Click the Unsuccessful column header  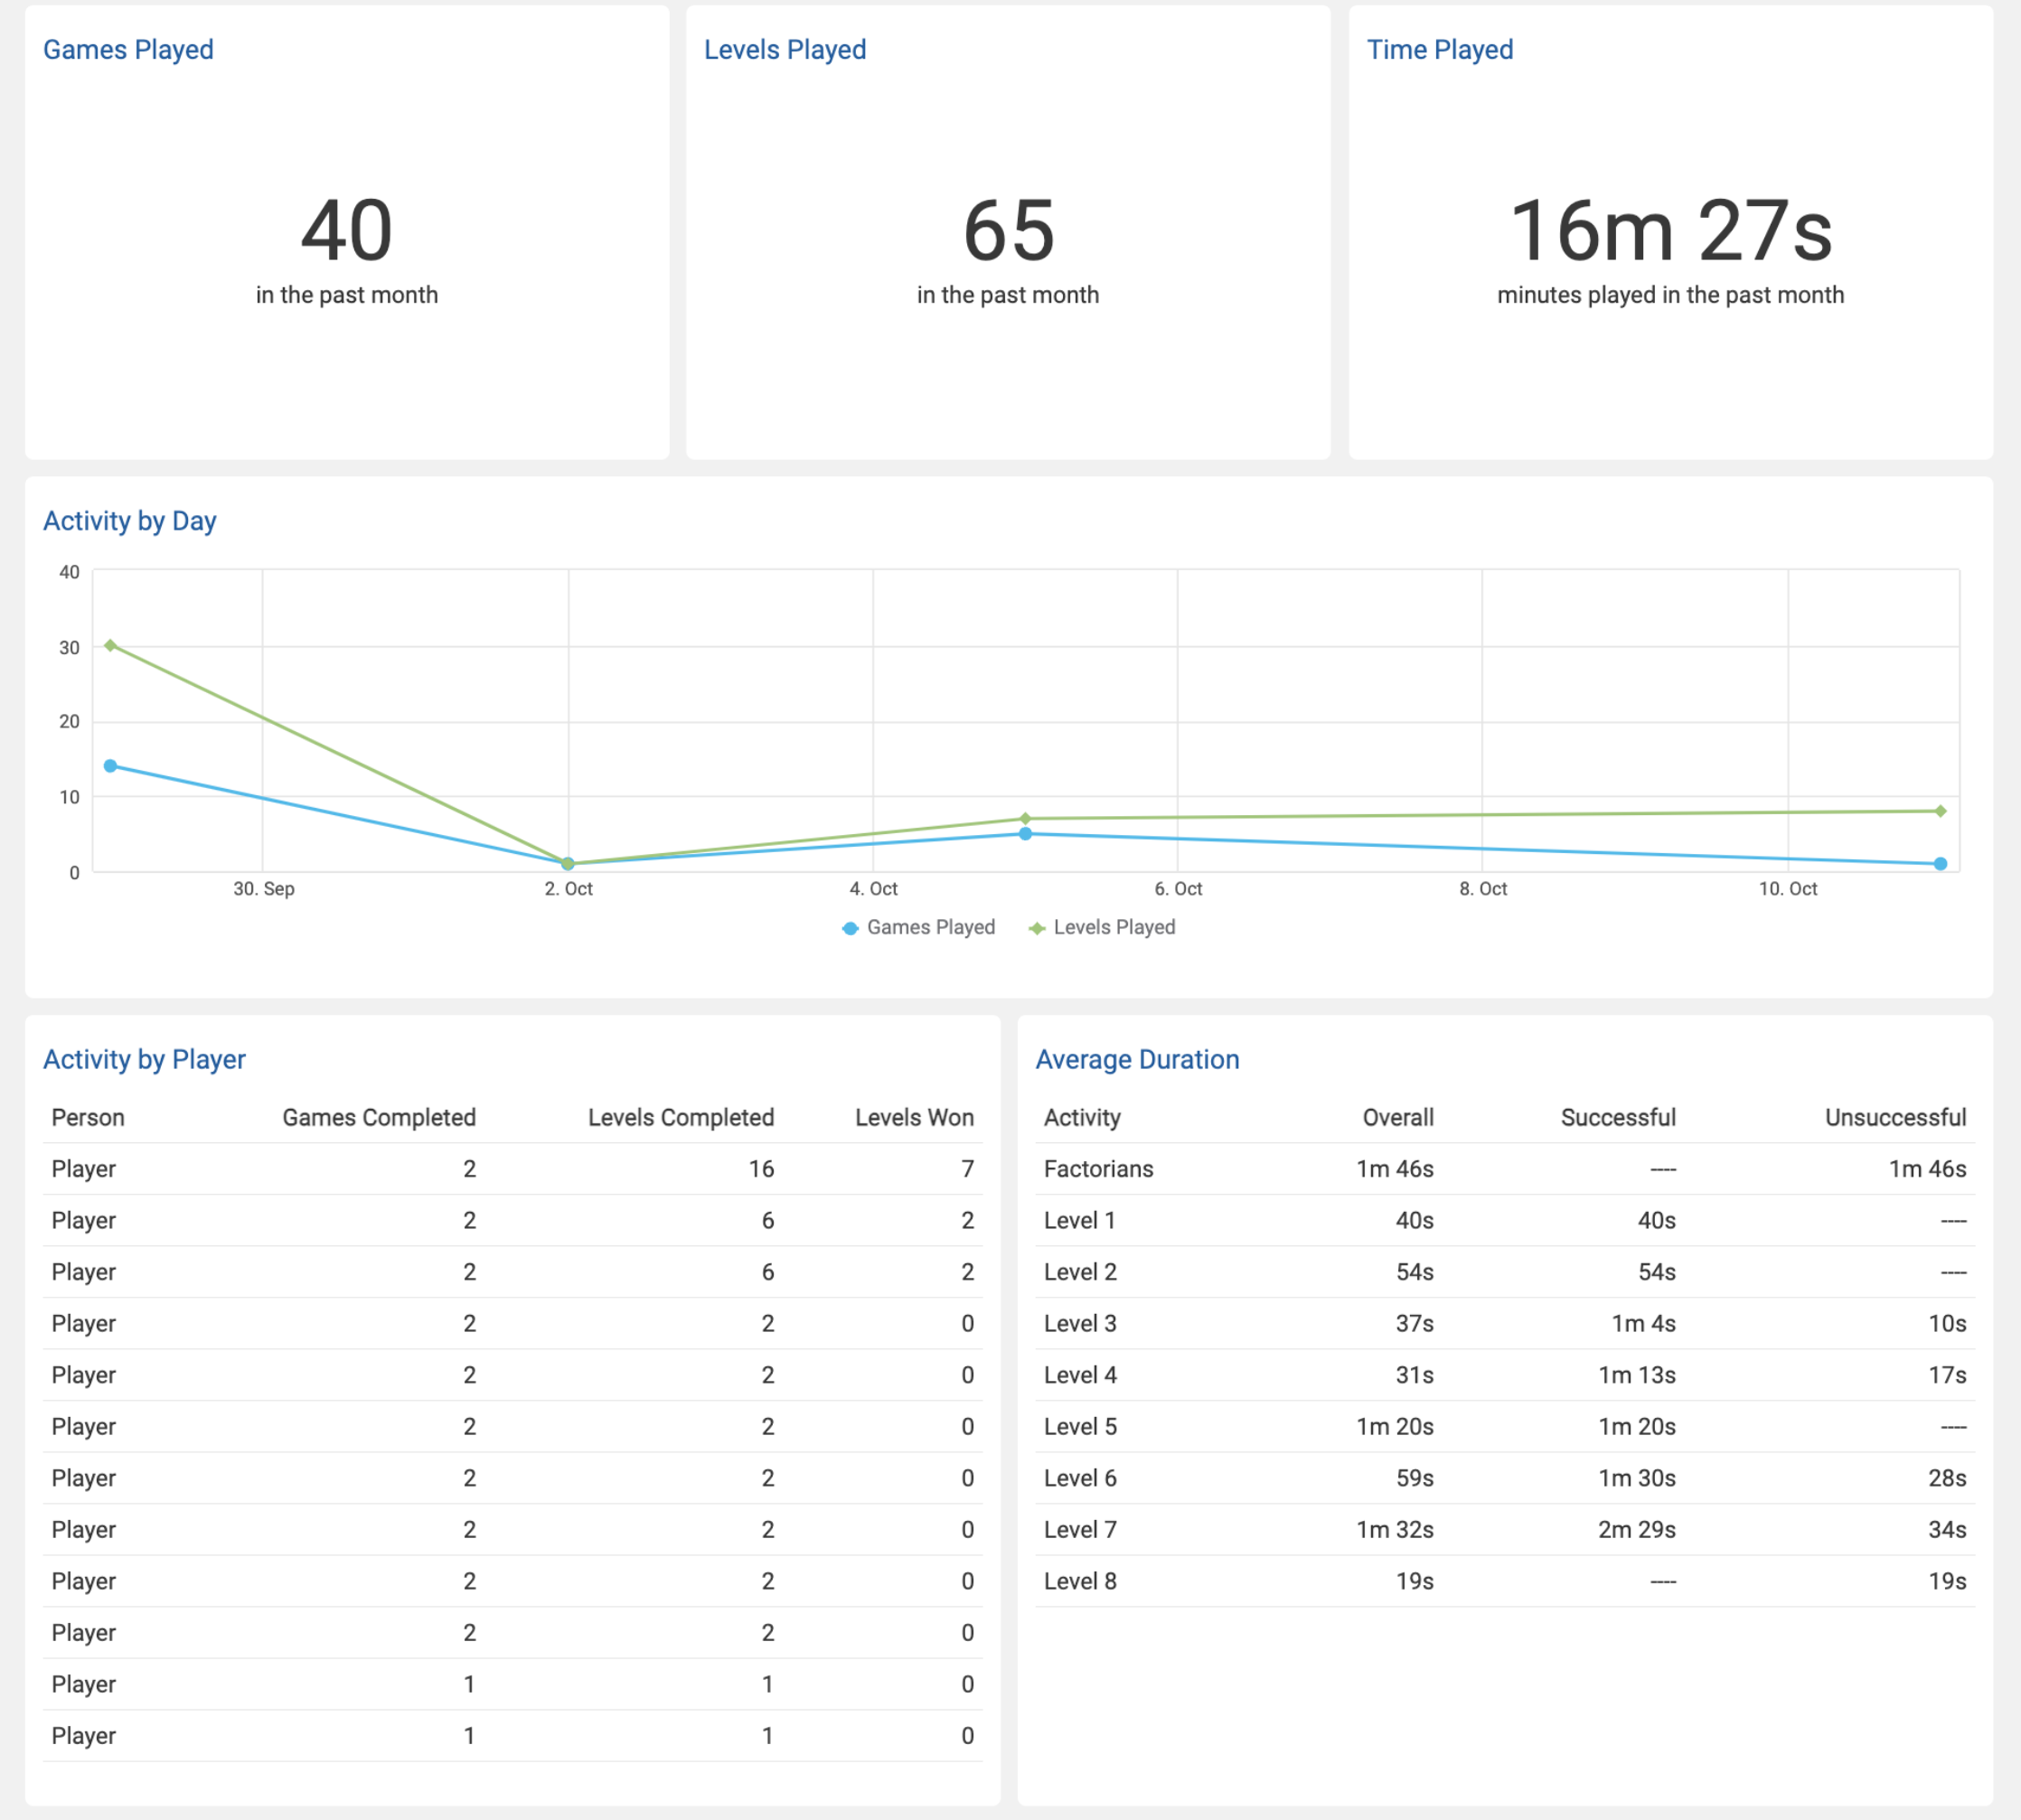click(x=1895, y=1117)
